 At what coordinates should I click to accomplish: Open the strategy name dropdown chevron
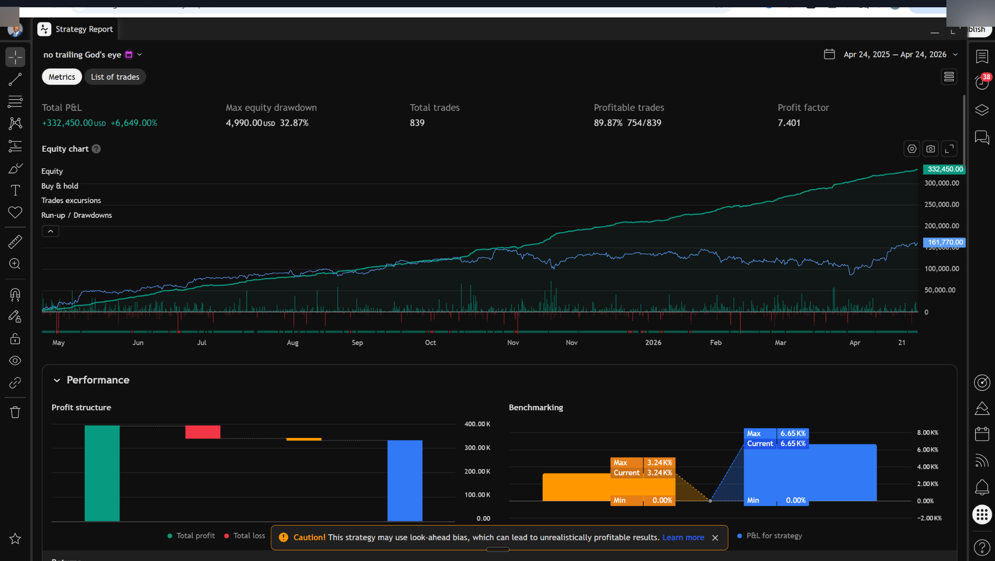[139, 54]
